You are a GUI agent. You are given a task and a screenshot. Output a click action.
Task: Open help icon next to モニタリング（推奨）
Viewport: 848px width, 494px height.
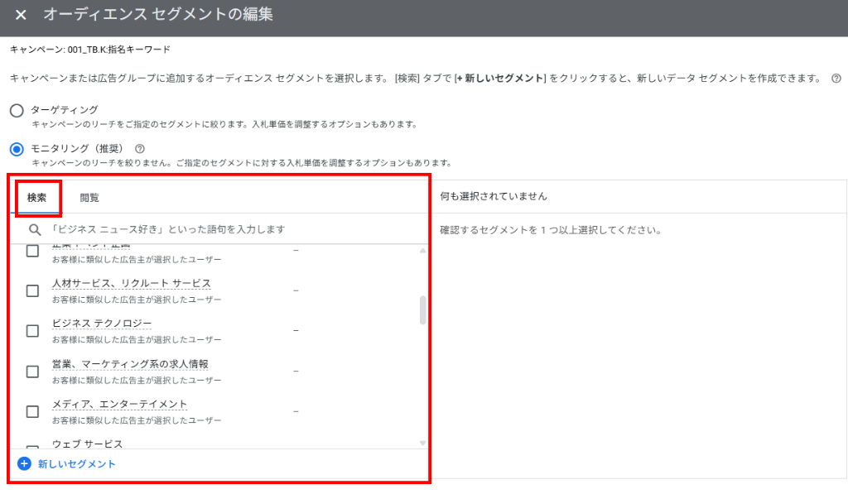coord(139,149)
